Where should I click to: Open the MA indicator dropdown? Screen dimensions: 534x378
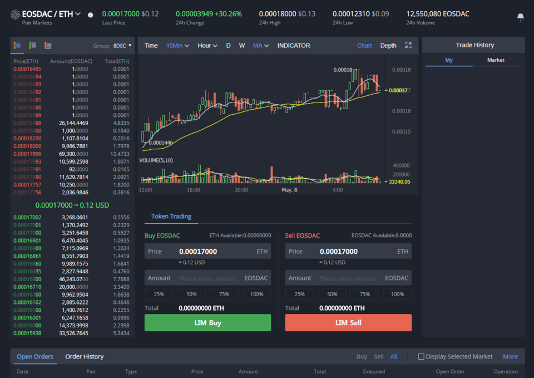(260, 46)
